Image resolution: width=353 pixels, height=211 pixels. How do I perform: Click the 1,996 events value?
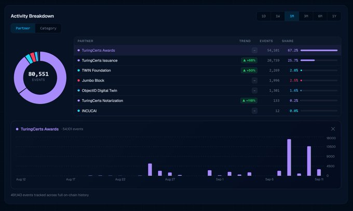[274, 81]
